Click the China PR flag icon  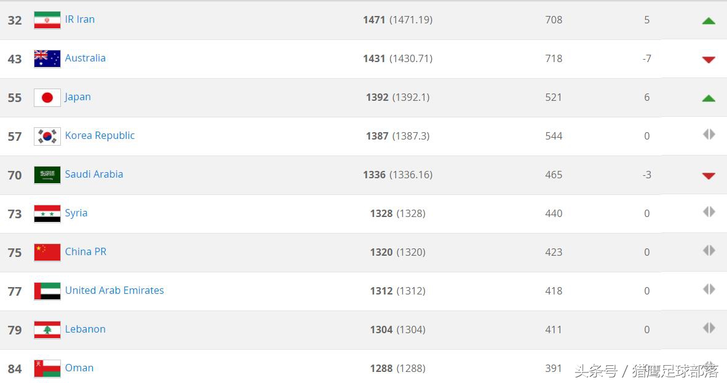pos(47,253)
